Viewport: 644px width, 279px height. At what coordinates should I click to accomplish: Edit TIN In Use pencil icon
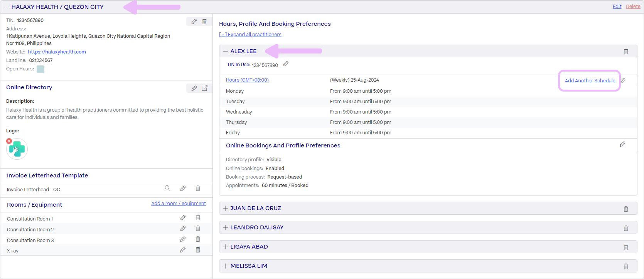pos(286,64)
